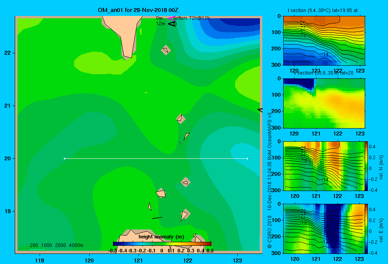Click the "0.2" tick on vel. E color scale
Image resolution: width=388 pixels, height=264 pixels.
click(x=372, y=221)
